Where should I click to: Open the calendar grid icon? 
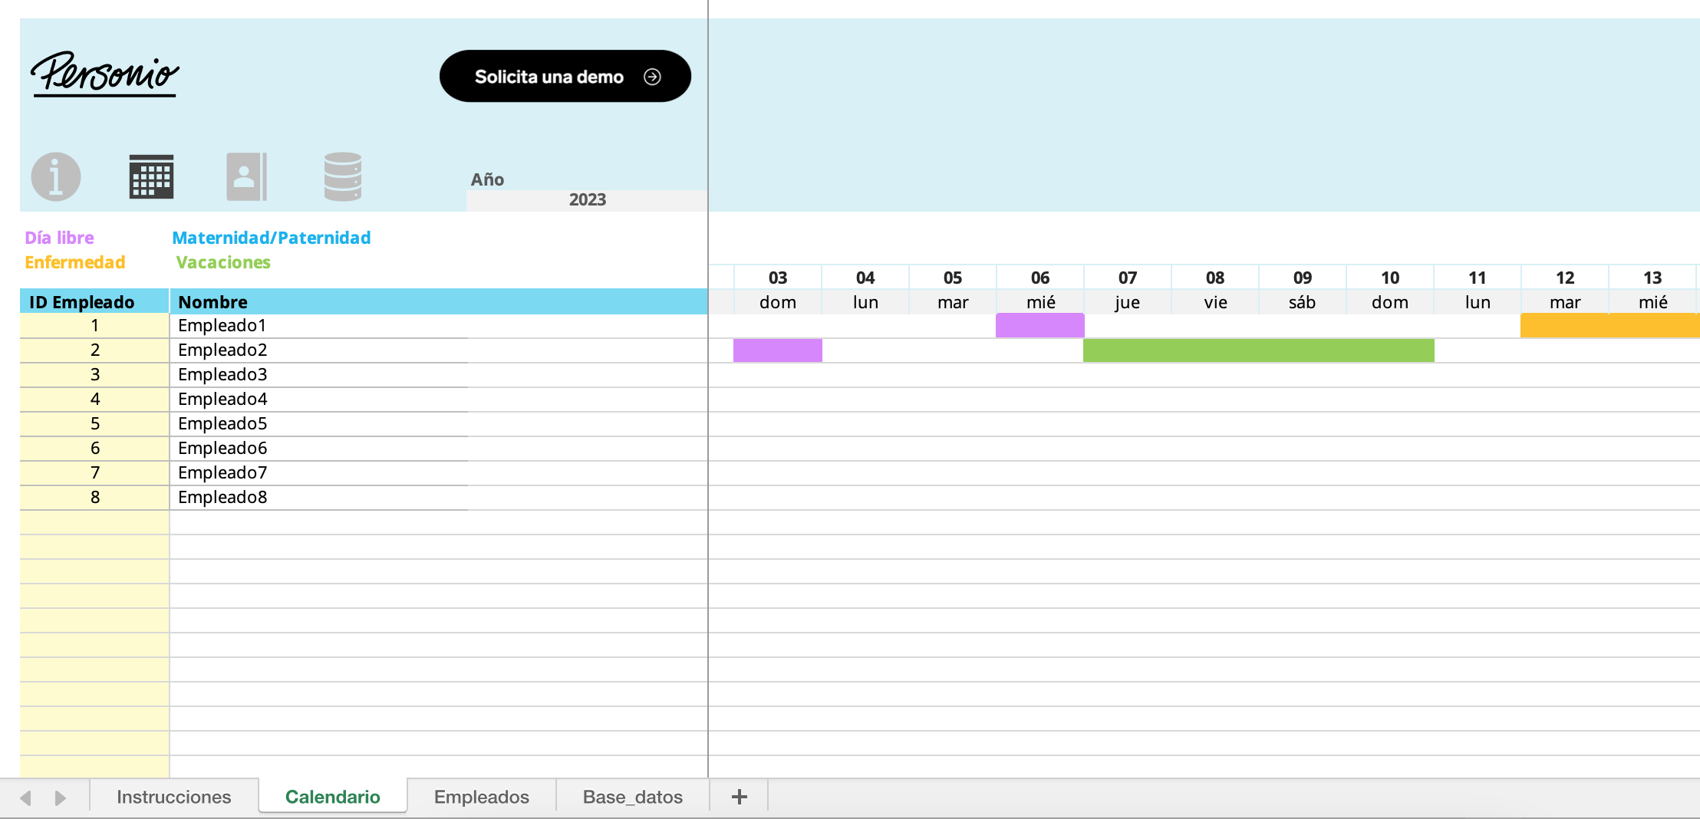click(151, 176)
